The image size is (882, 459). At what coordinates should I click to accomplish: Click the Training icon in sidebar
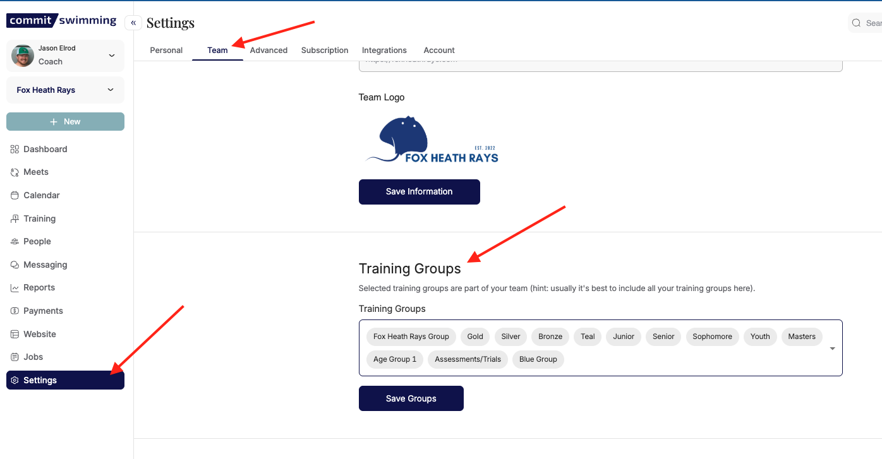[15, 218]
